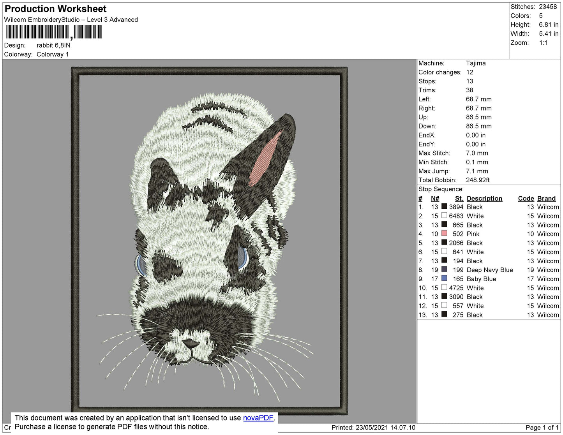Click the 'St.' column header
Image resolution: width=563 pixels, height=435 pixels.
click(459, 198)
